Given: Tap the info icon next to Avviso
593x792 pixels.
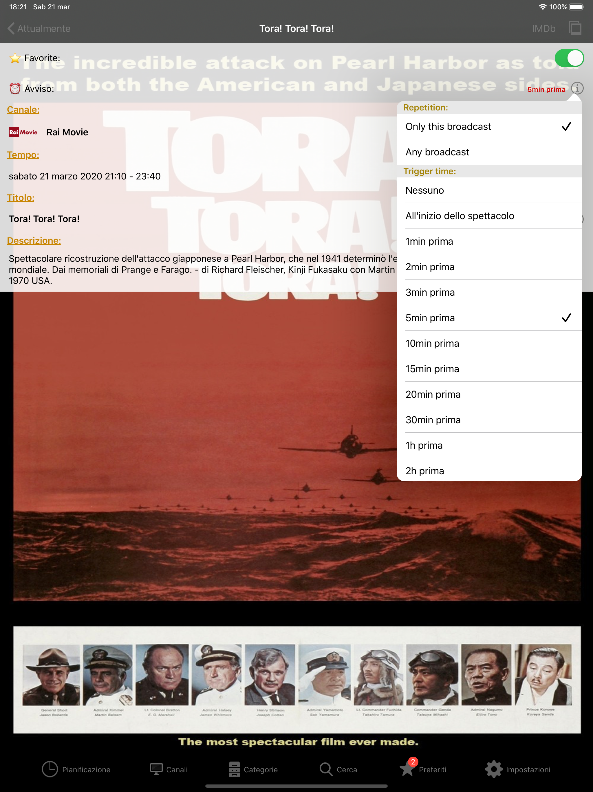Looking at the screenshot, I should click(577, 88).
